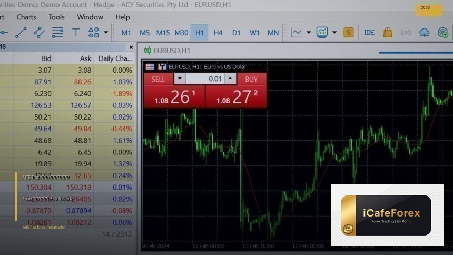This screenshot has width=453, height=255.
Task: Open the Tools menu
Action: [57, 17]
